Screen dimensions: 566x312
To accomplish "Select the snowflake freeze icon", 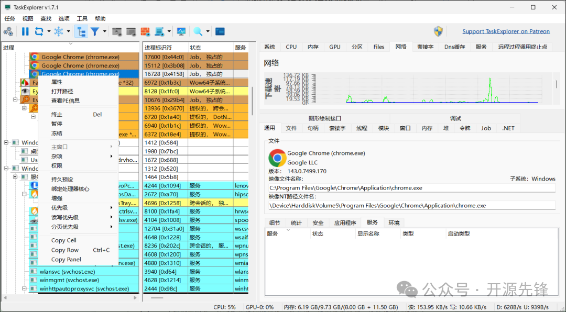I will pos(59,31).
